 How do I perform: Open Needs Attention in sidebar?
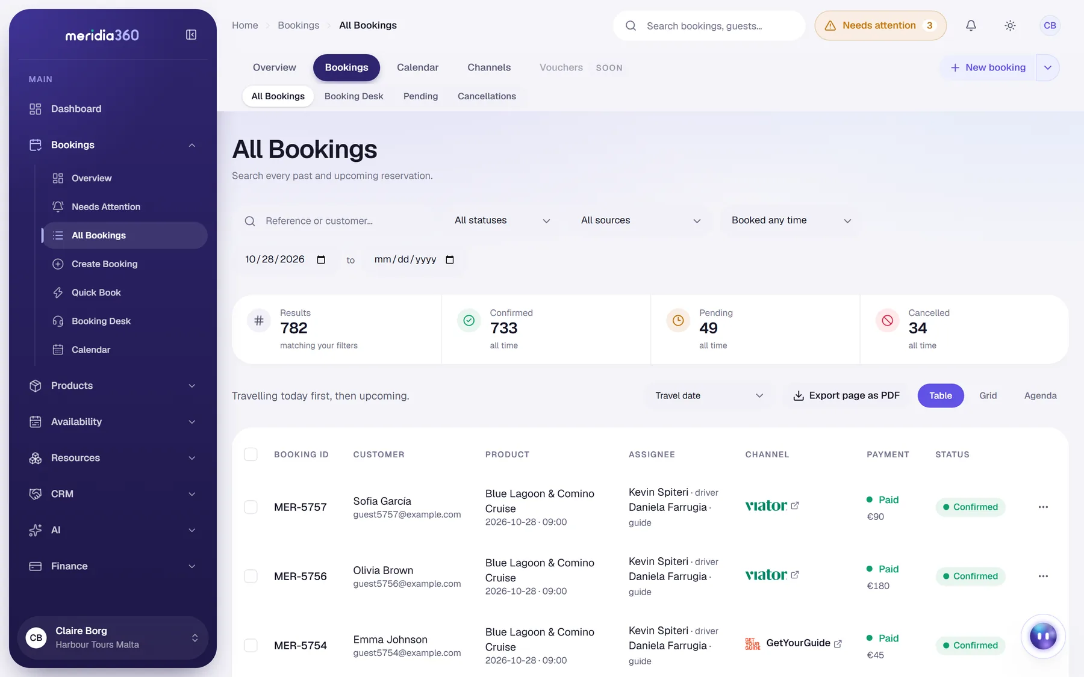(x=125, y=206)
